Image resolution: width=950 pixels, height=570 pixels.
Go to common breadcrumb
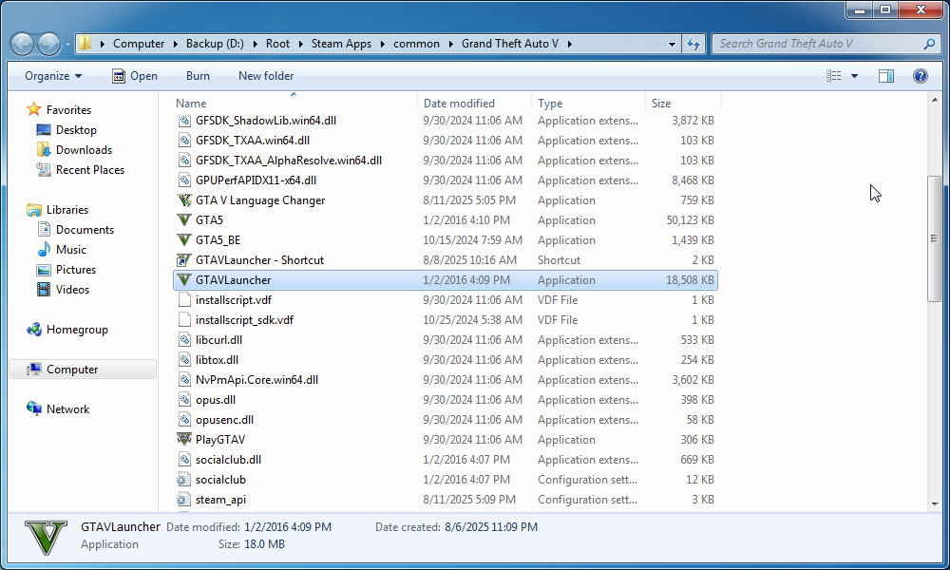(416, 44)
